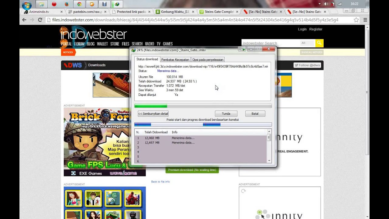Open the Chrome hamburger menu
The height and width of the screenshot is (219, 389).
click(x=365, y=20)
